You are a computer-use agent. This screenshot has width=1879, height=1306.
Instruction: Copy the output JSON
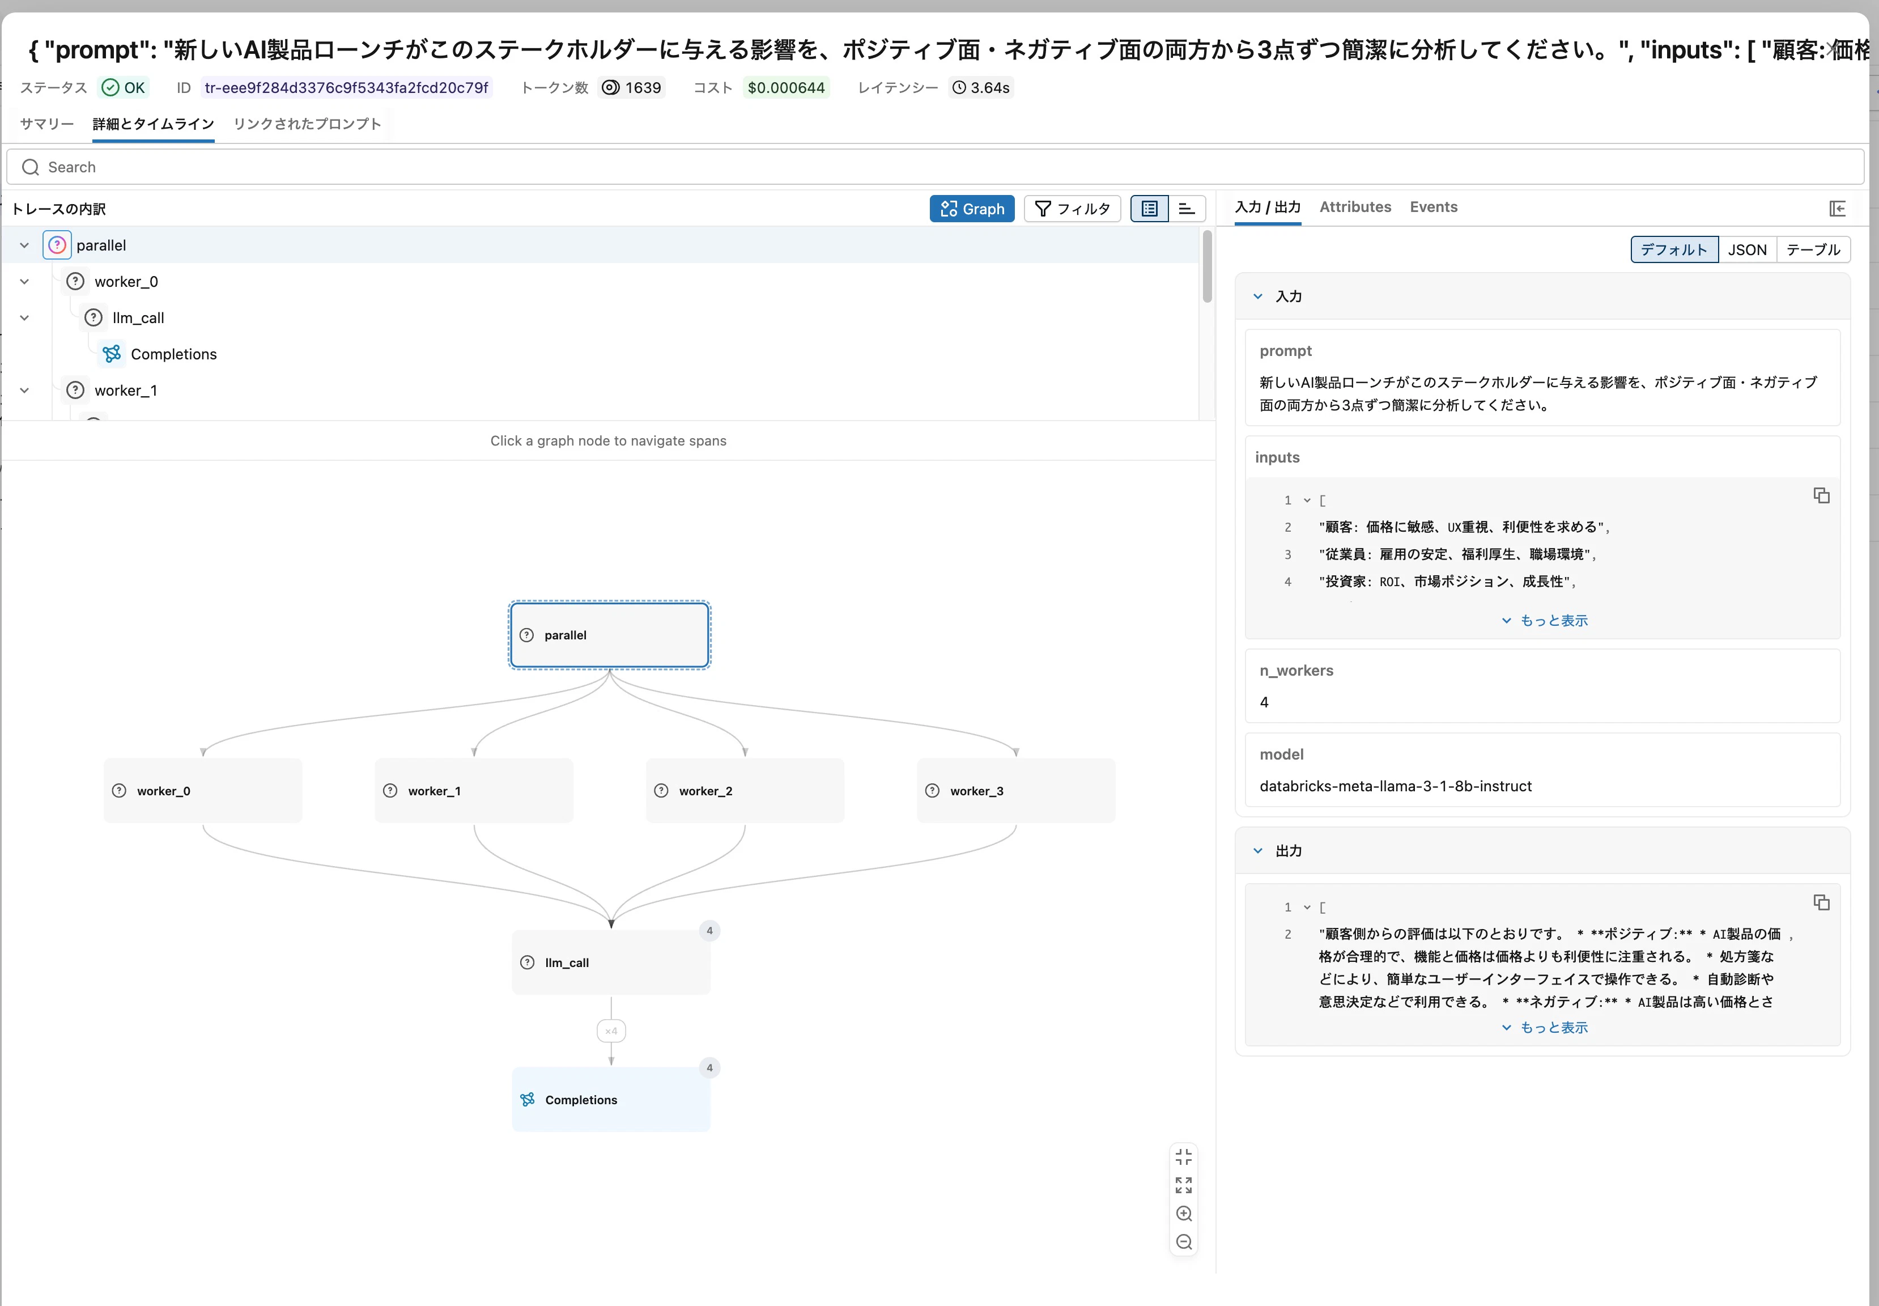(1822, 902)
